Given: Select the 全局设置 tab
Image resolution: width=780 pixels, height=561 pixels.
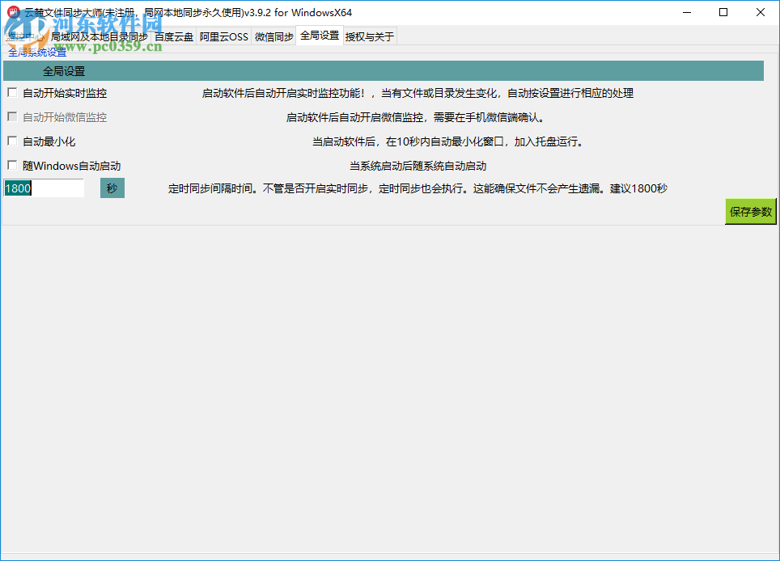Looking at the screenshot, I should tap(320, 36).
